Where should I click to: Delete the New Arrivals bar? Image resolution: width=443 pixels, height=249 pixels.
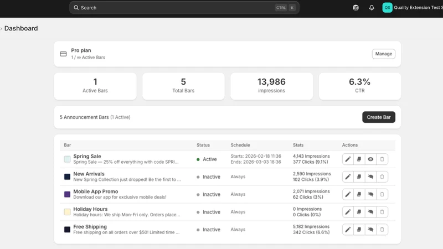point(382,177)
